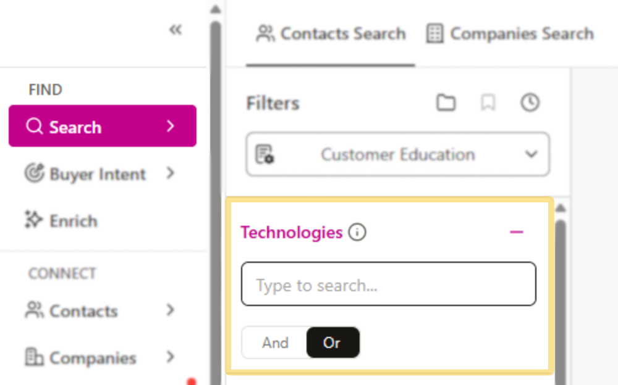
Task: Collapse the Technologies filter with the minus
Action: pos(517,232)
